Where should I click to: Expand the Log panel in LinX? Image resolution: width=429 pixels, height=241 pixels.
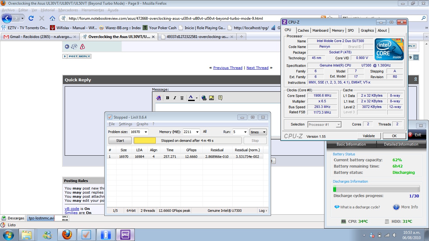point(263,211)
